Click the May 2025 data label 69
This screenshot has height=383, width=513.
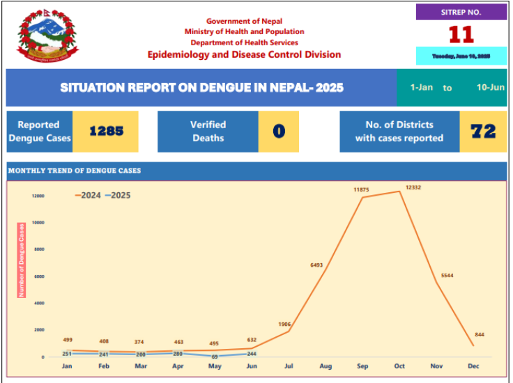215,357
